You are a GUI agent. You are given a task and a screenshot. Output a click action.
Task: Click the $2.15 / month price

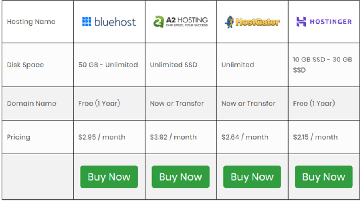click(316, 137)
